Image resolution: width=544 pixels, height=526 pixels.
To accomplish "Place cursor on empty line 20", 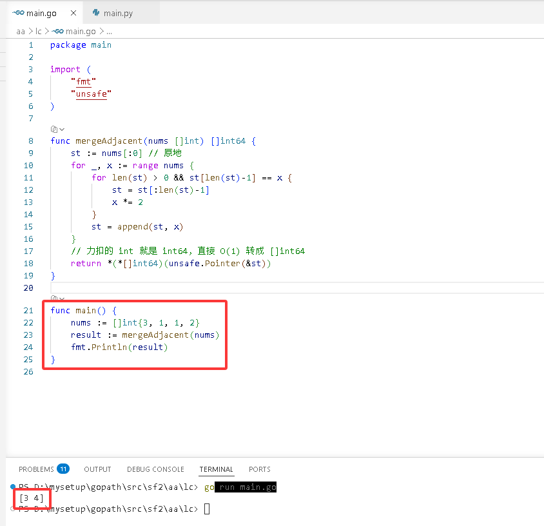I will 297,288.
